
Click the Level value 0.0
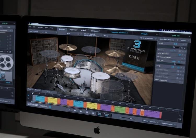(176, 44)
